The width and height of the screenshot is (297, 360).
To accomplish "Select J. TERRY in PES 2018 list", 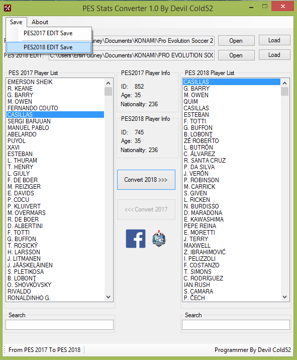I will tap(232, 239).
